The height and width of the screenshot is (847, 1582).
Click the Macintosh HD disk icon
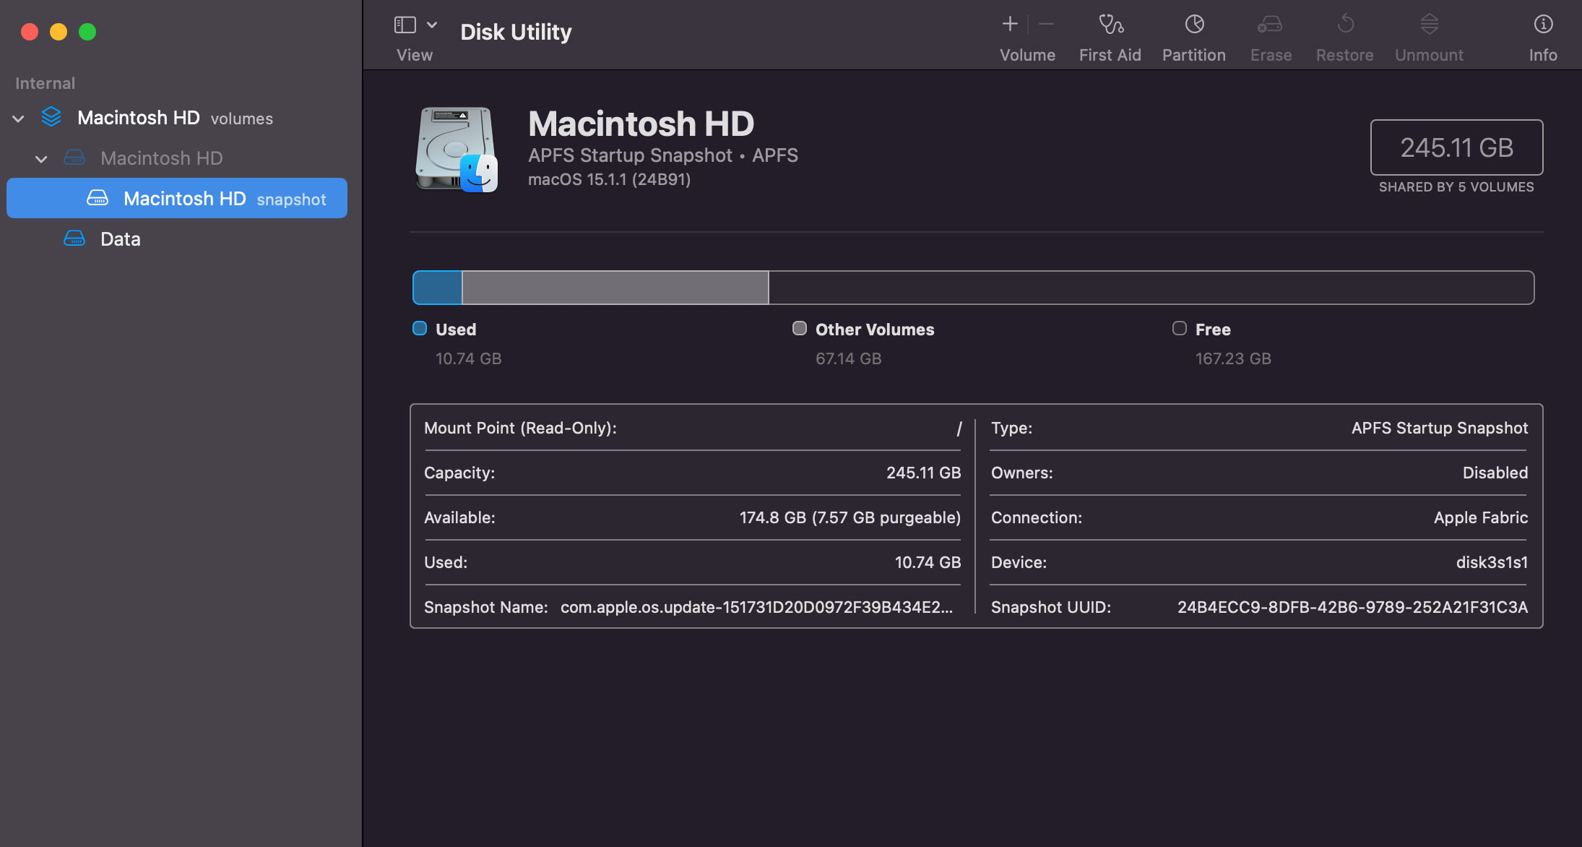(455, 147)
